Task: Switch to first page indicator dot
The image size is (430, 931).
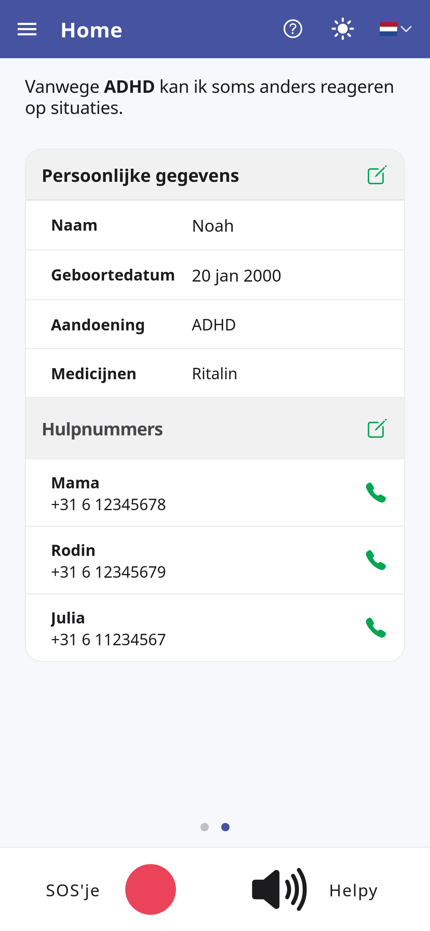Action: (x=205, y=827)
